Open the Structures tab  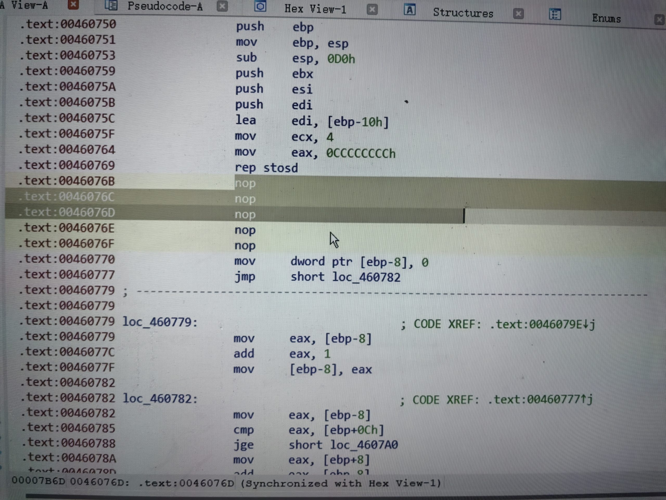click(463, 13)
